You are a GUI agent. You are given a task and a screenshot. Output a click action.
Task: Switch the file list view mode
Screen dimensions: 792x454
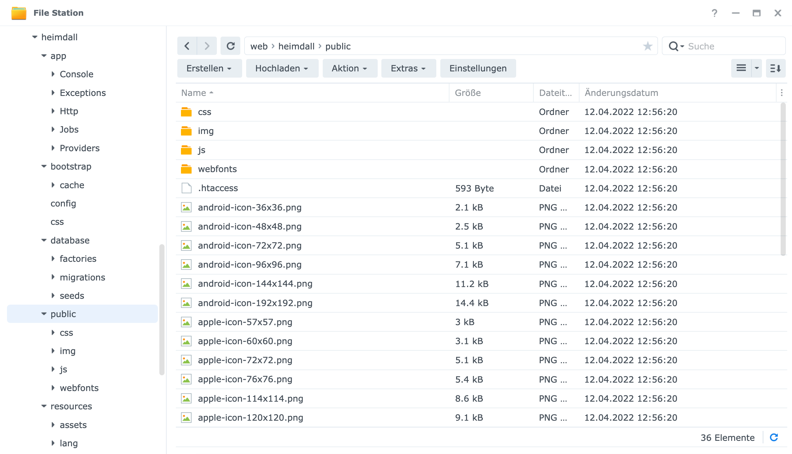pyautogui.click(x=741, y=68)
